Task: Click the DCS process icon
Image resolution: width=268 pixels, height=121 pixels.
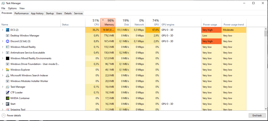Action: 8,30
